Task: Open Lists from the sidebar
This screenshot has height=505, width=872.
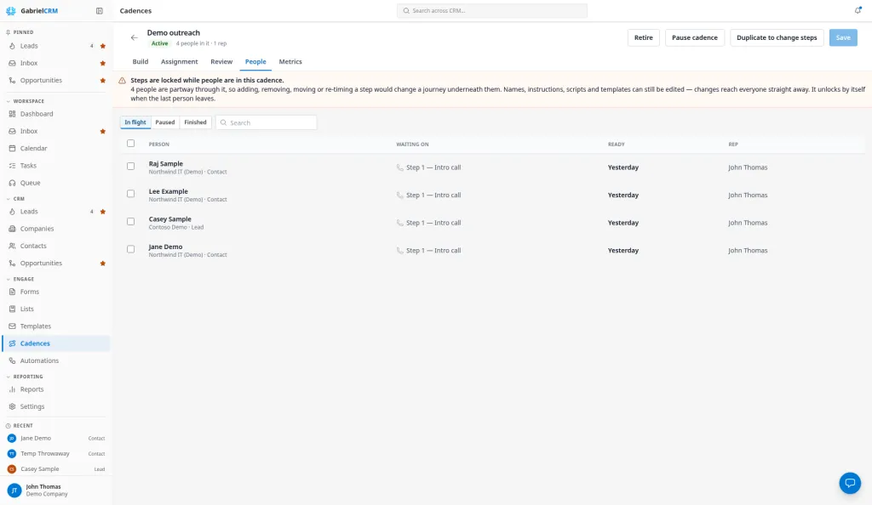Action: pos(55,309)
